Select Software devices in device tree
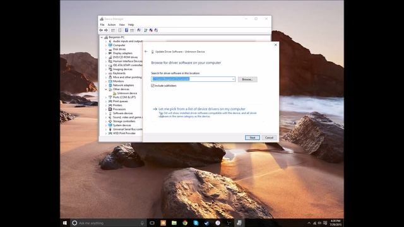This screenshot has width=404, height=227. [x=123, y=113]
